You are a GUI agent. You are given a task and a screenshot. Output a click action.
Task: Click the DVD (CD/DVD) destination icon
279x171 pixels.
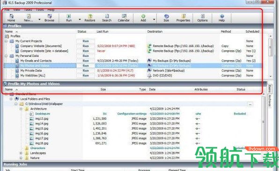(149, 75)
